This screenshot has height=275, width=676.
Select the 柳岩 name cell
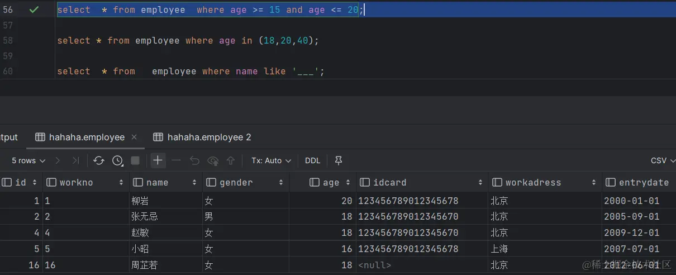165,201
